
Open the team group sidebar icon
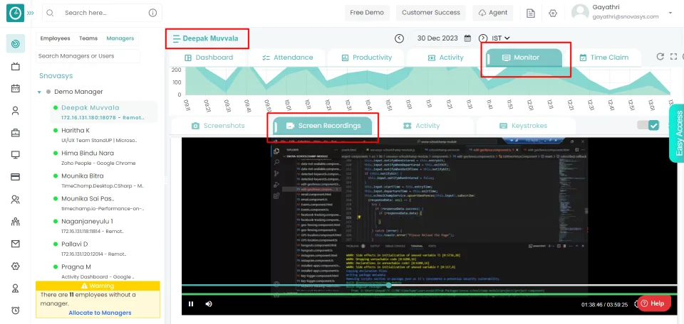pos(15,222)
